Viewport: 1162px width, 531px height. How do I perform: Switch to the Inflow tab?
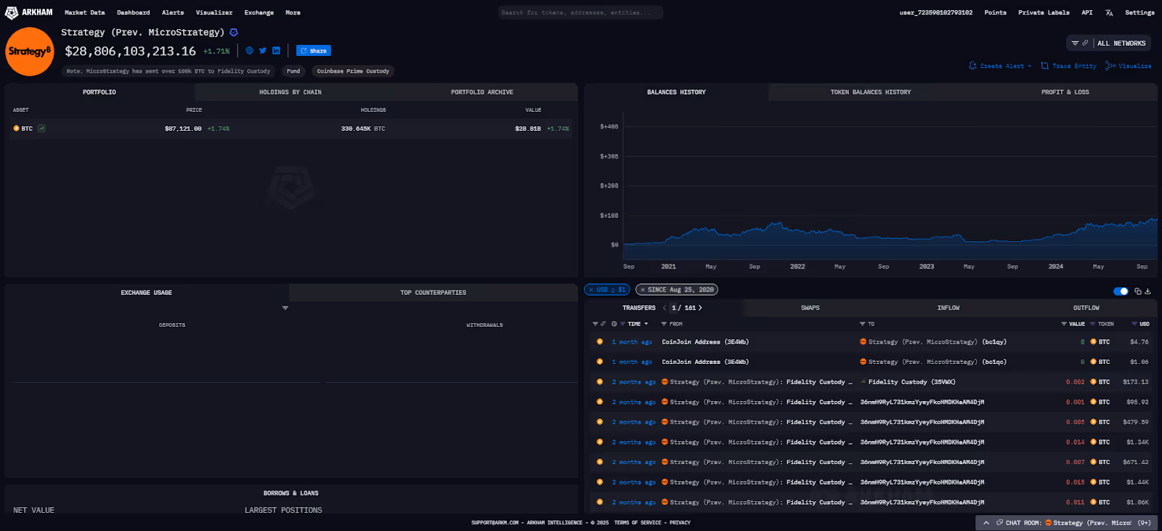948,308
